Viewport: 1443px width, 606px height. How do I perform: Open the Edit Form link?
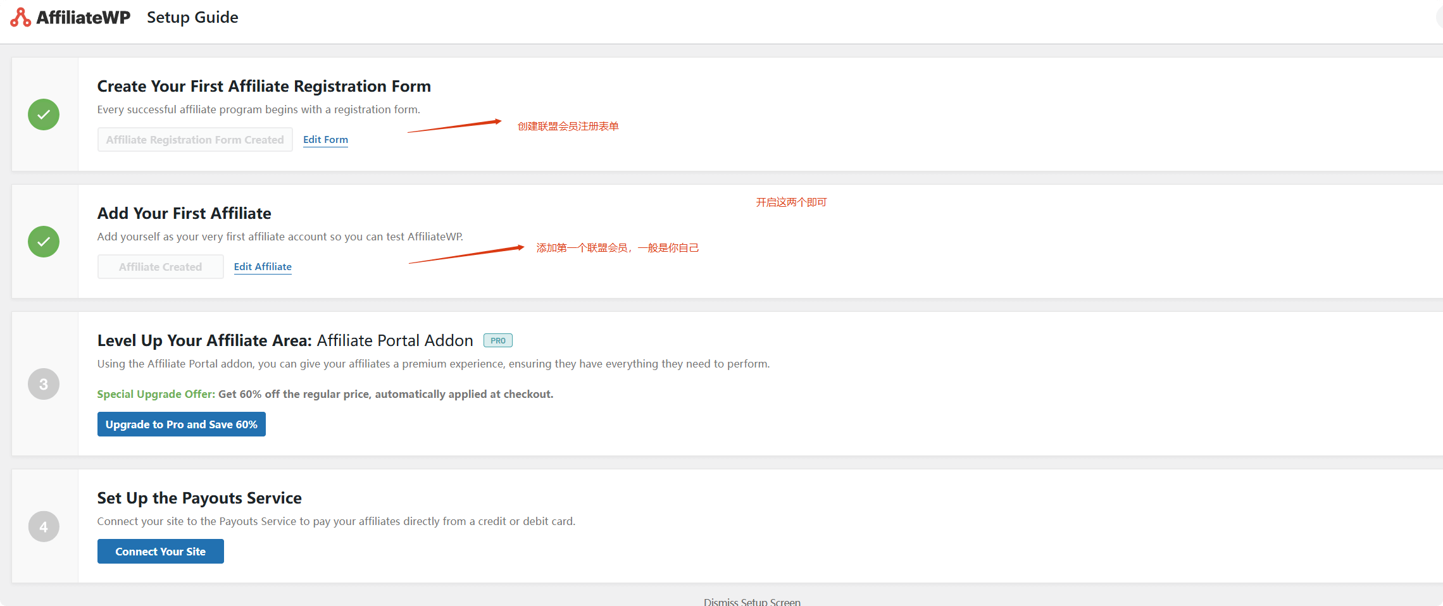[325, 140]
